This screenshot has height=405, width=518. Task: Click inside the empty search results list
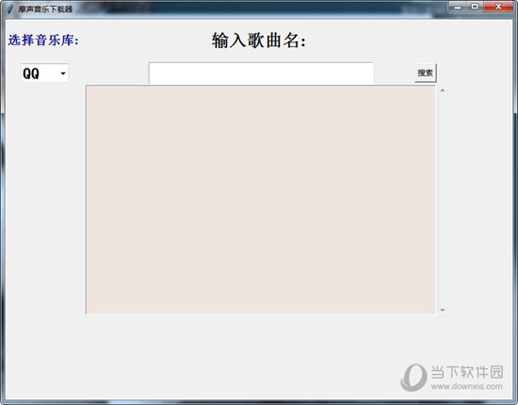260,200
